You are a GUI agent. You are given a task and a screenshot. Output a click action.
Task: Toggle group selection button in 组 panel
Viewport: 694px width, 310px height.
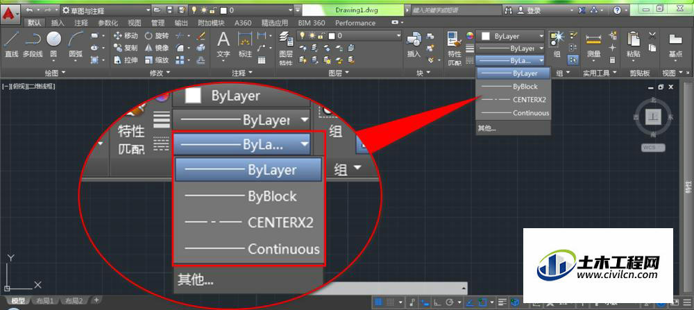[x=573, y=60]
